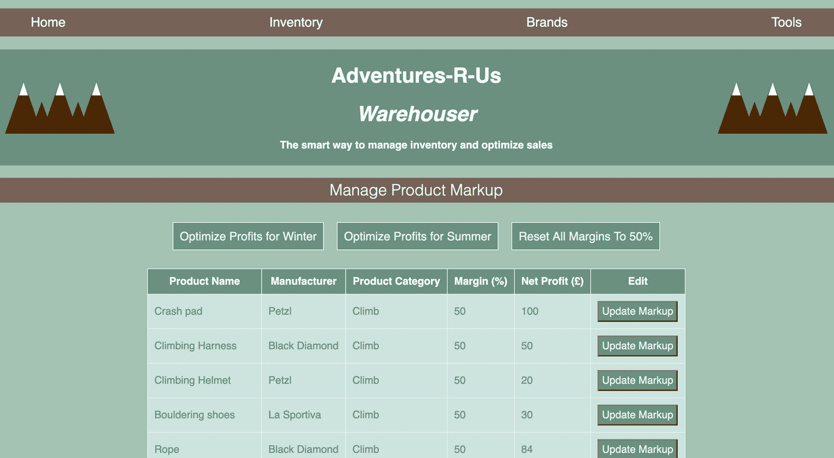The image size is (834, 458).
Task: Update Markup for Climbing Harness
Action: click(637, 346)
